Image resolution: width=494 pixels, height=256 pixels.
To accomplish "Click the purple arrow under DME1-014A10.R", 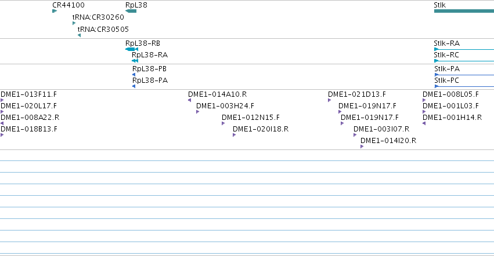I will pos(190,100).
